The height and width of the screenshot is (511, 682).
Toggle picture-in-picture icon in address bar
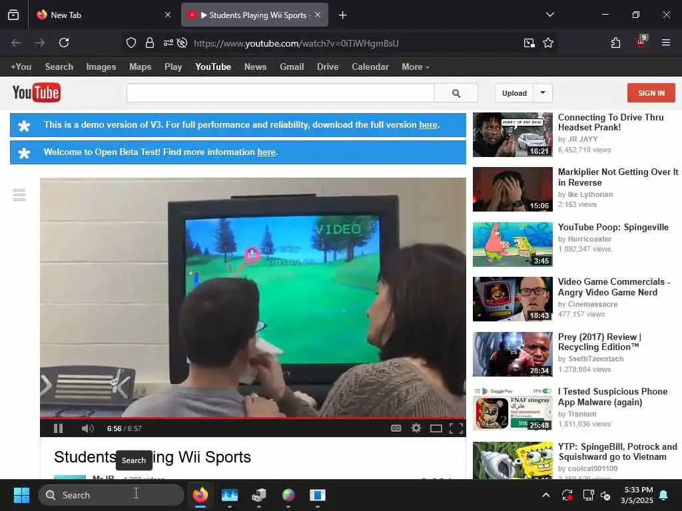click(529, 43)
